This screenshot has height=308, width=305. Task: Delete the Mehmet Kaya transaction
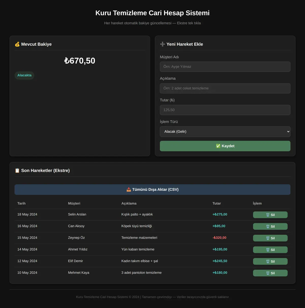(270, 273)
